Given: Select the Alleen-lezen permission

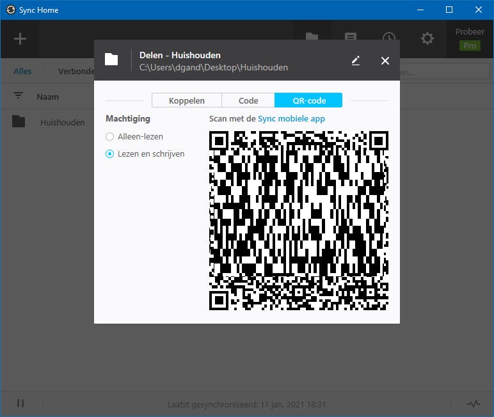Looking at the screenshot, I should click(x=134, y=137).
